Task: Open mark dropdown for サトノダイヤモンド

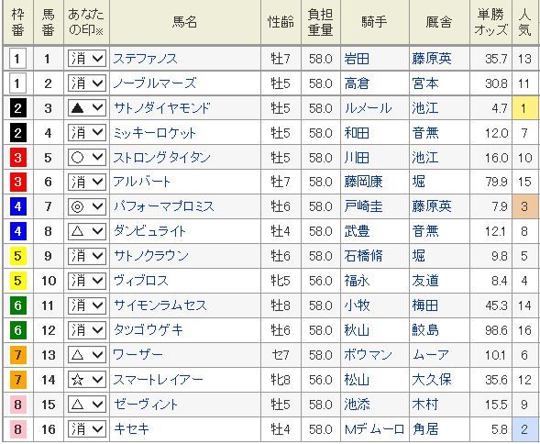Action: (x=86, y=108)
